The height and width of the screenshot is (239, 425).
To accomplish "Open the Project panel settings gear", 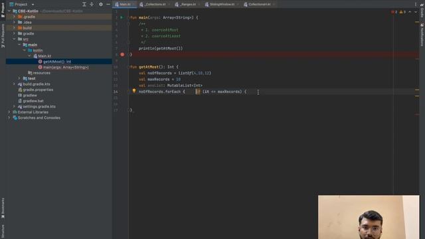I will click(x=101, y=5).
